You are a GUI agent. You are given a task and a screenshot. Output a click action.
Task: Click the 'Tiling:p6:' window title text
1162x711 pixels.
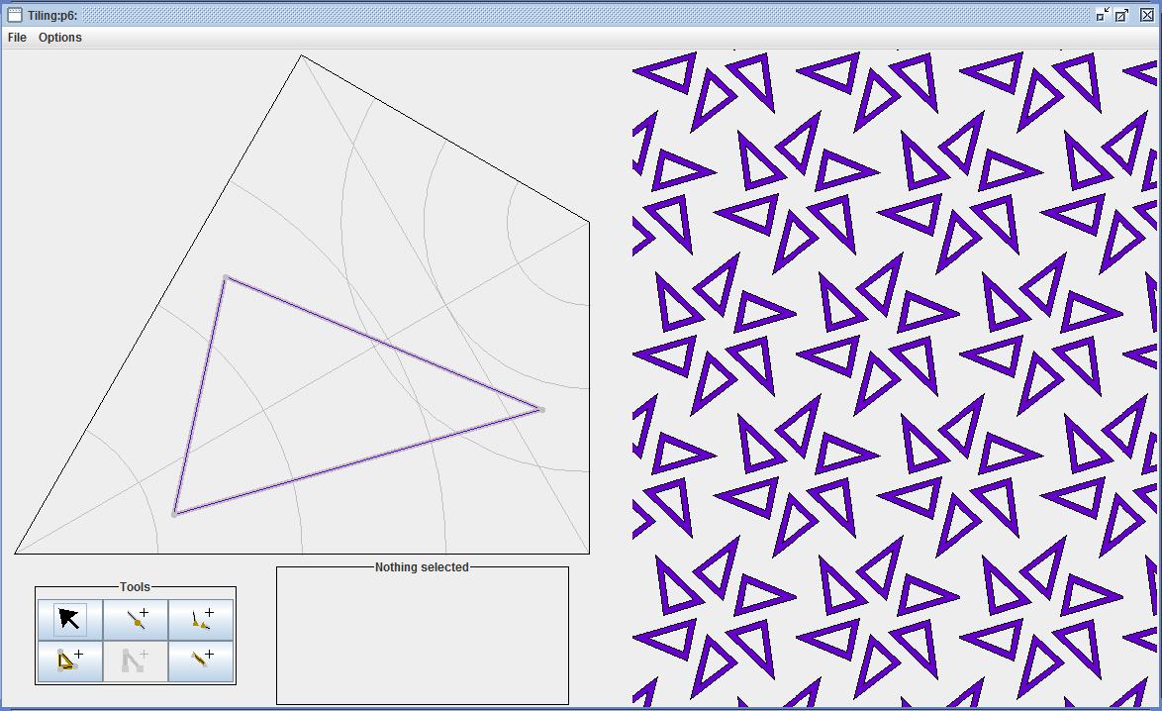point(52,16)
